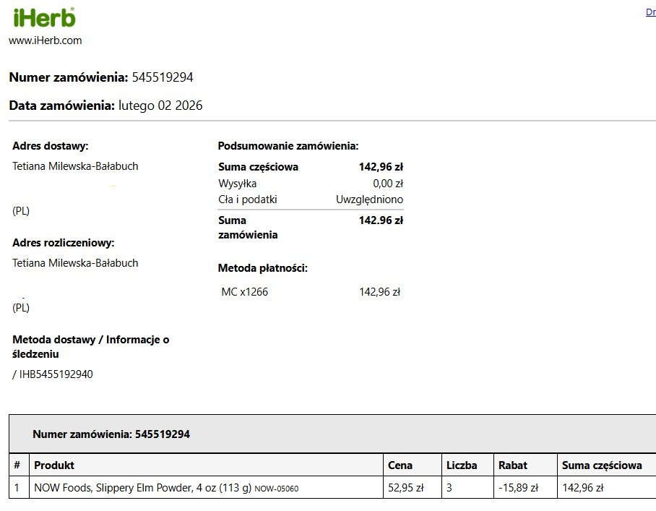Click the "Podsumowanie zamówienia:" heading
Screen dimensions: 656x511
pyautogui.click(x=288, y=146)
